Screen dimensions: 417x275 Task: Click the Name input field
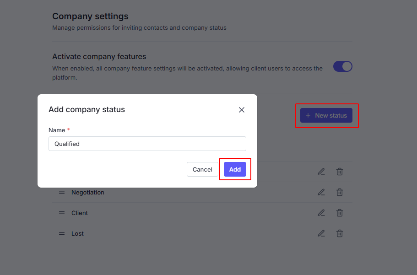(x=147, y=144)
